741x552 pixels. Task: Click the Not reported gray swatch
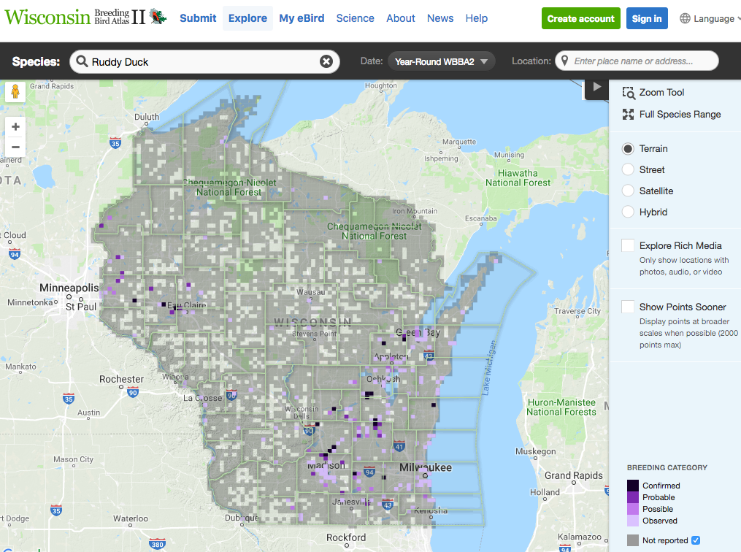pyautogui.click(x=633, y=540)
